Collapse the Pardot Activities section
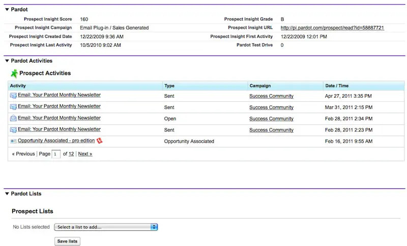 coord(7,61)
